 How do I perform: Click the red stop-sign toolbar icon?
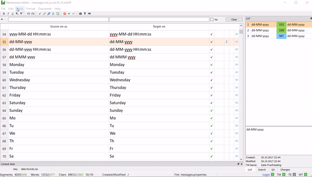(x=64, y=14)
